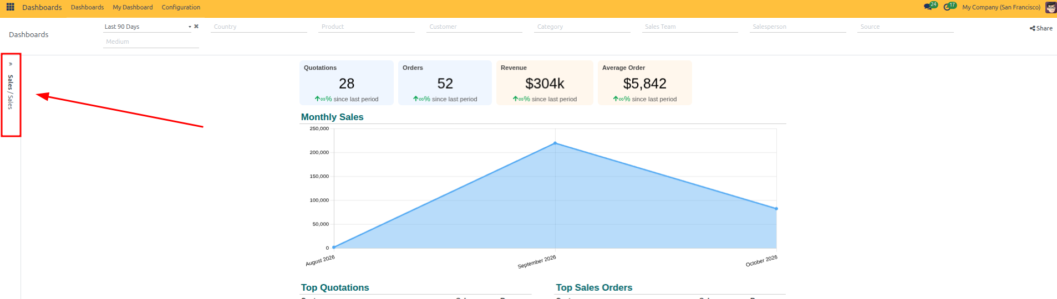This screenshot has width=1057, height=299.
Task: Open the activities clock icon
Action: [947, 7]
